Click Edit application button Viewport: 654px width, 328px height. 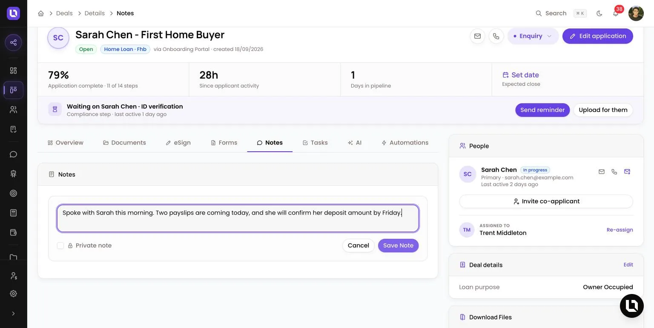[598, 36]
